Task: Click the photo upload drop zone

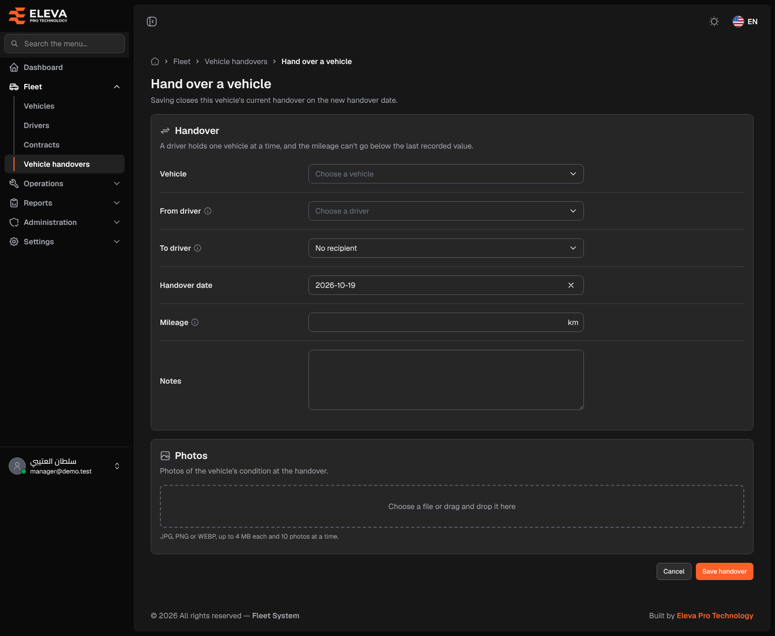Action: (x=452, y=506)
